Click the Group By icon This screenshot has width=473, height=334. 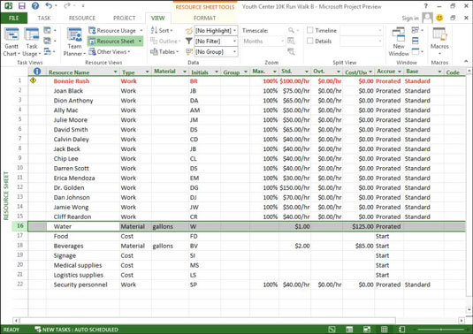(189, 52)
